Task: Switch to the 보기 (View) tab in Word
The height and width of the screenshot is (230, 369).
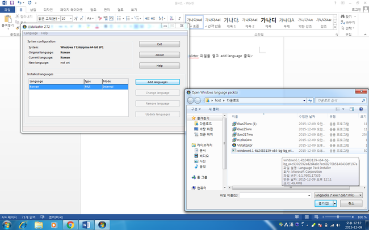Action: [x=134, y=10]
